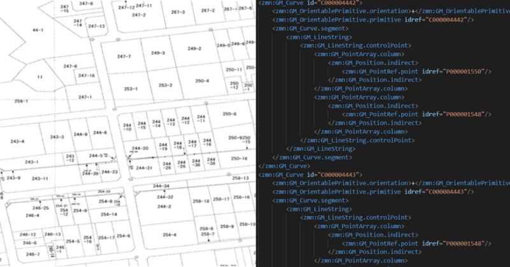
Task: Click the primitive idref="C000004443" line
Action: 374,192
